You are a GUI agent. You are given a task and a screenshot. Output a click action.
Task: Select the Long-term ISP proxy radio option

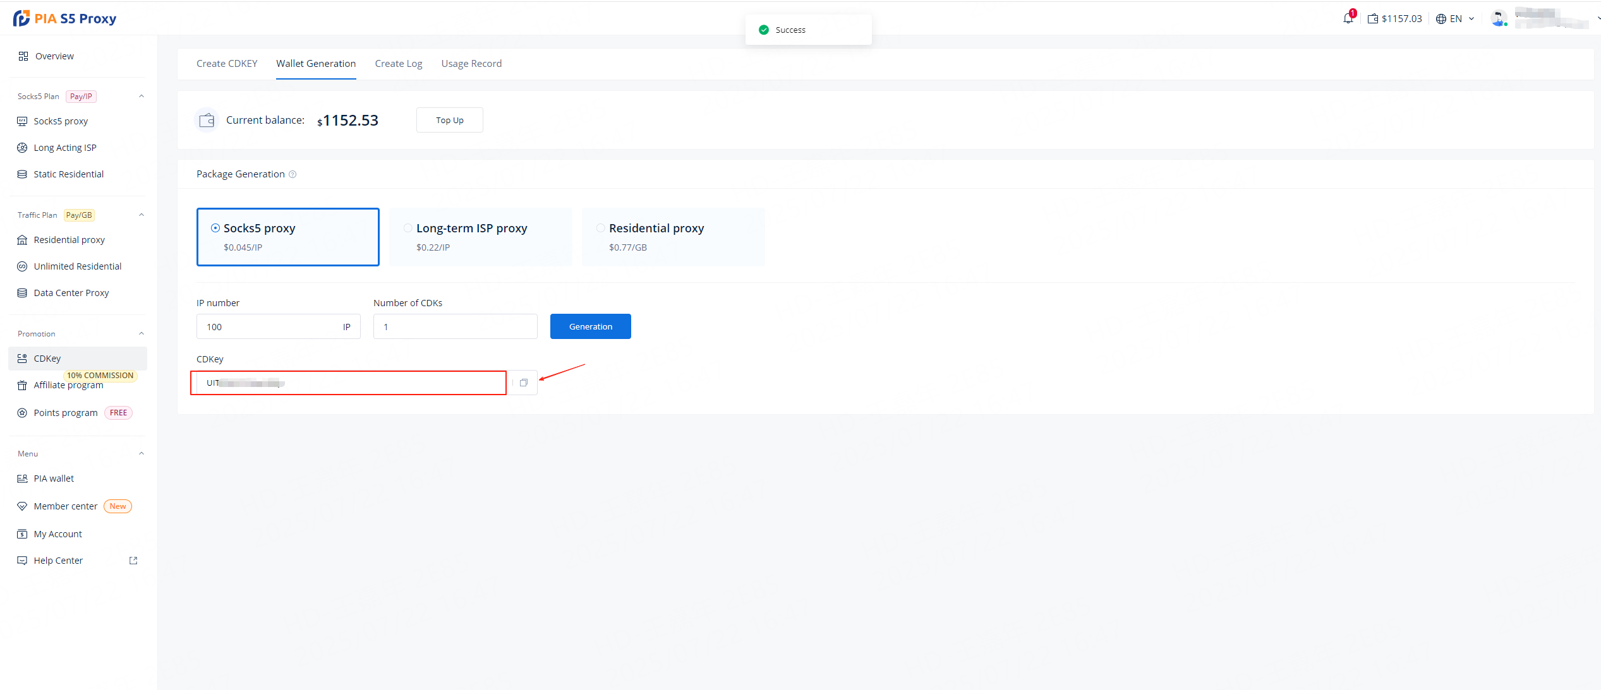(408, 228)
